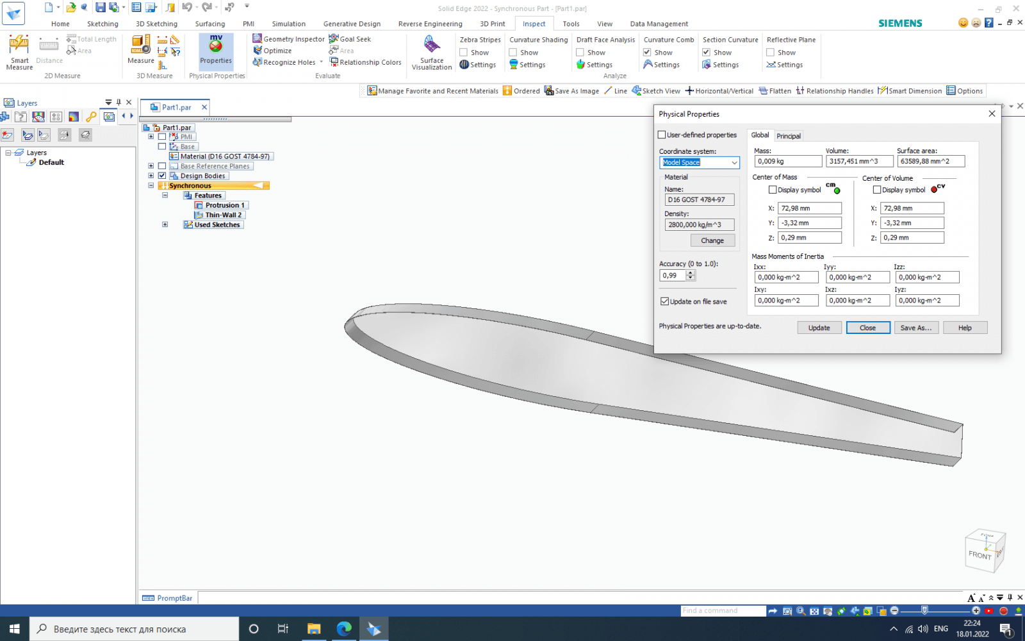
Task: Click the key icon in Layers pane toolbar
Action: 91,117
